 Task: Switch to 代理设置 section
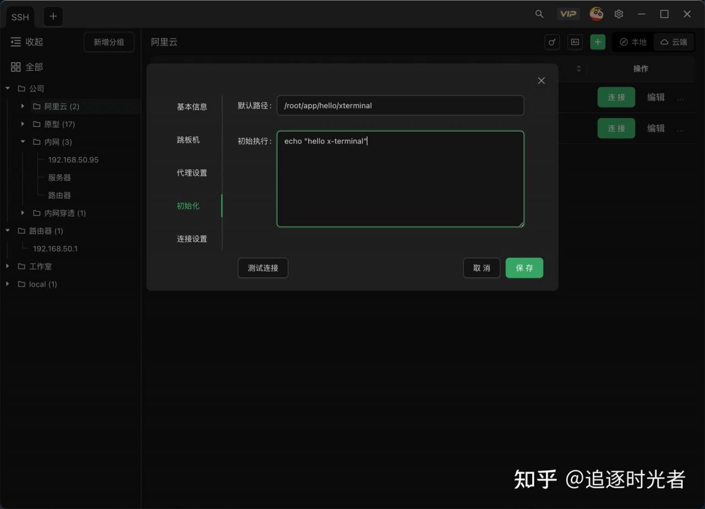click(x=192, y=173)
